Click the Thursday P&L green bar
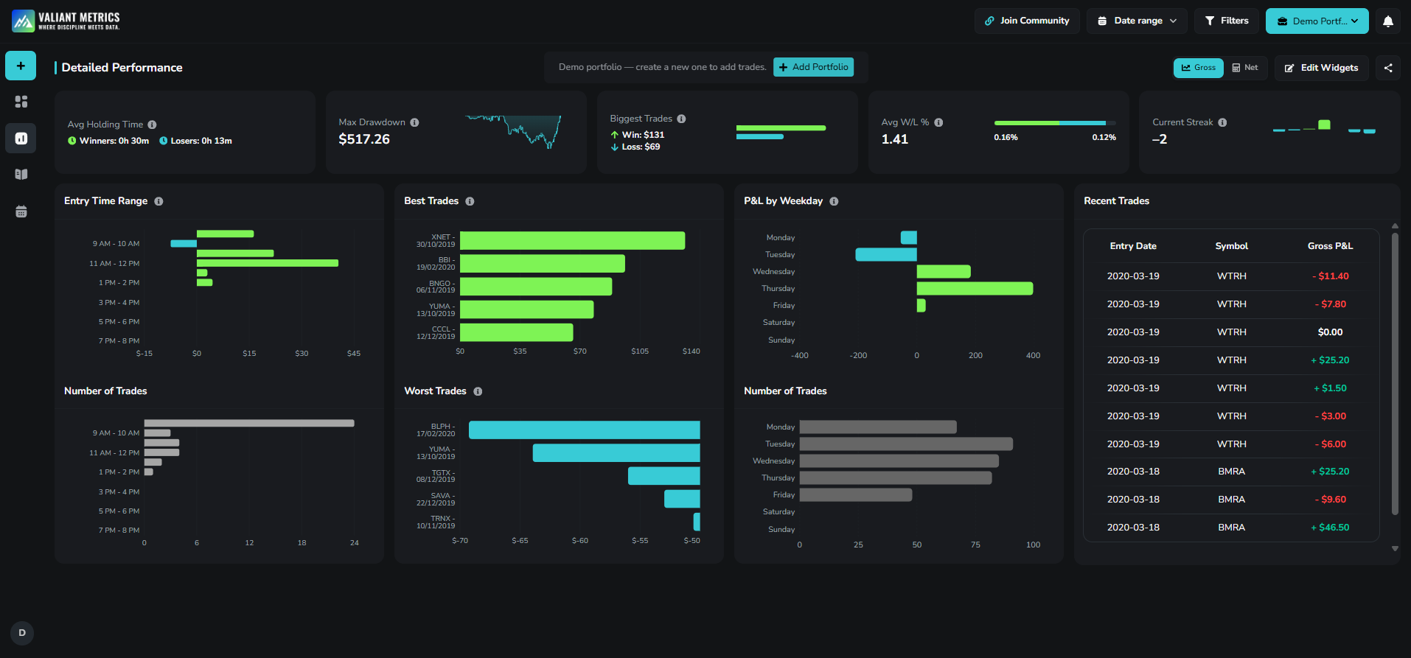This screenshot has height=658, width=1411. pyautogui.click(x=975, y=288)
